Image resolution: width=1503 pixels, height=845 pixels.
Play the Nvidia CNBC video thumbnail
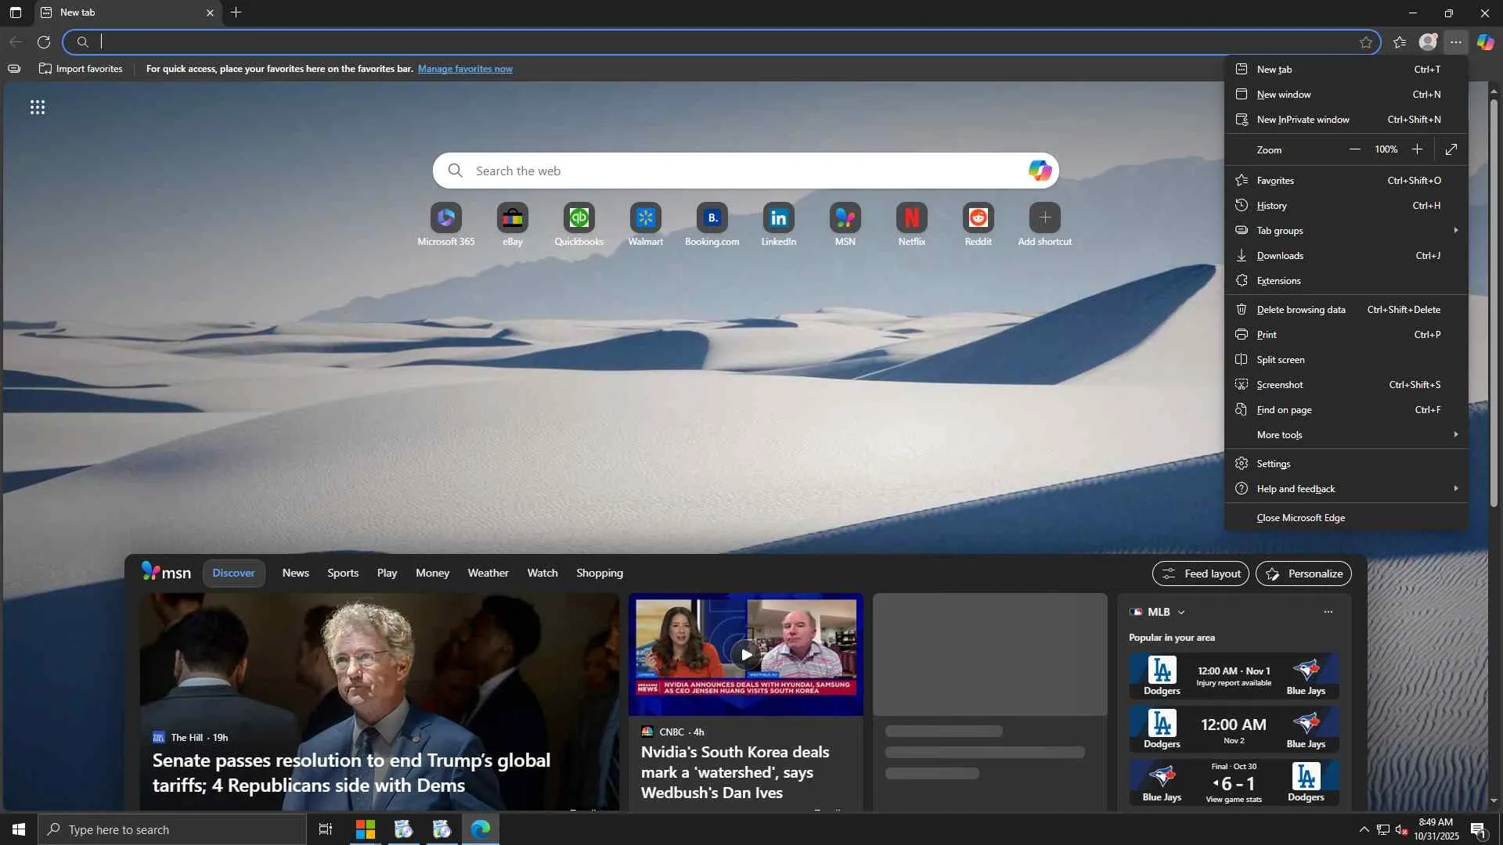[745, 655]
